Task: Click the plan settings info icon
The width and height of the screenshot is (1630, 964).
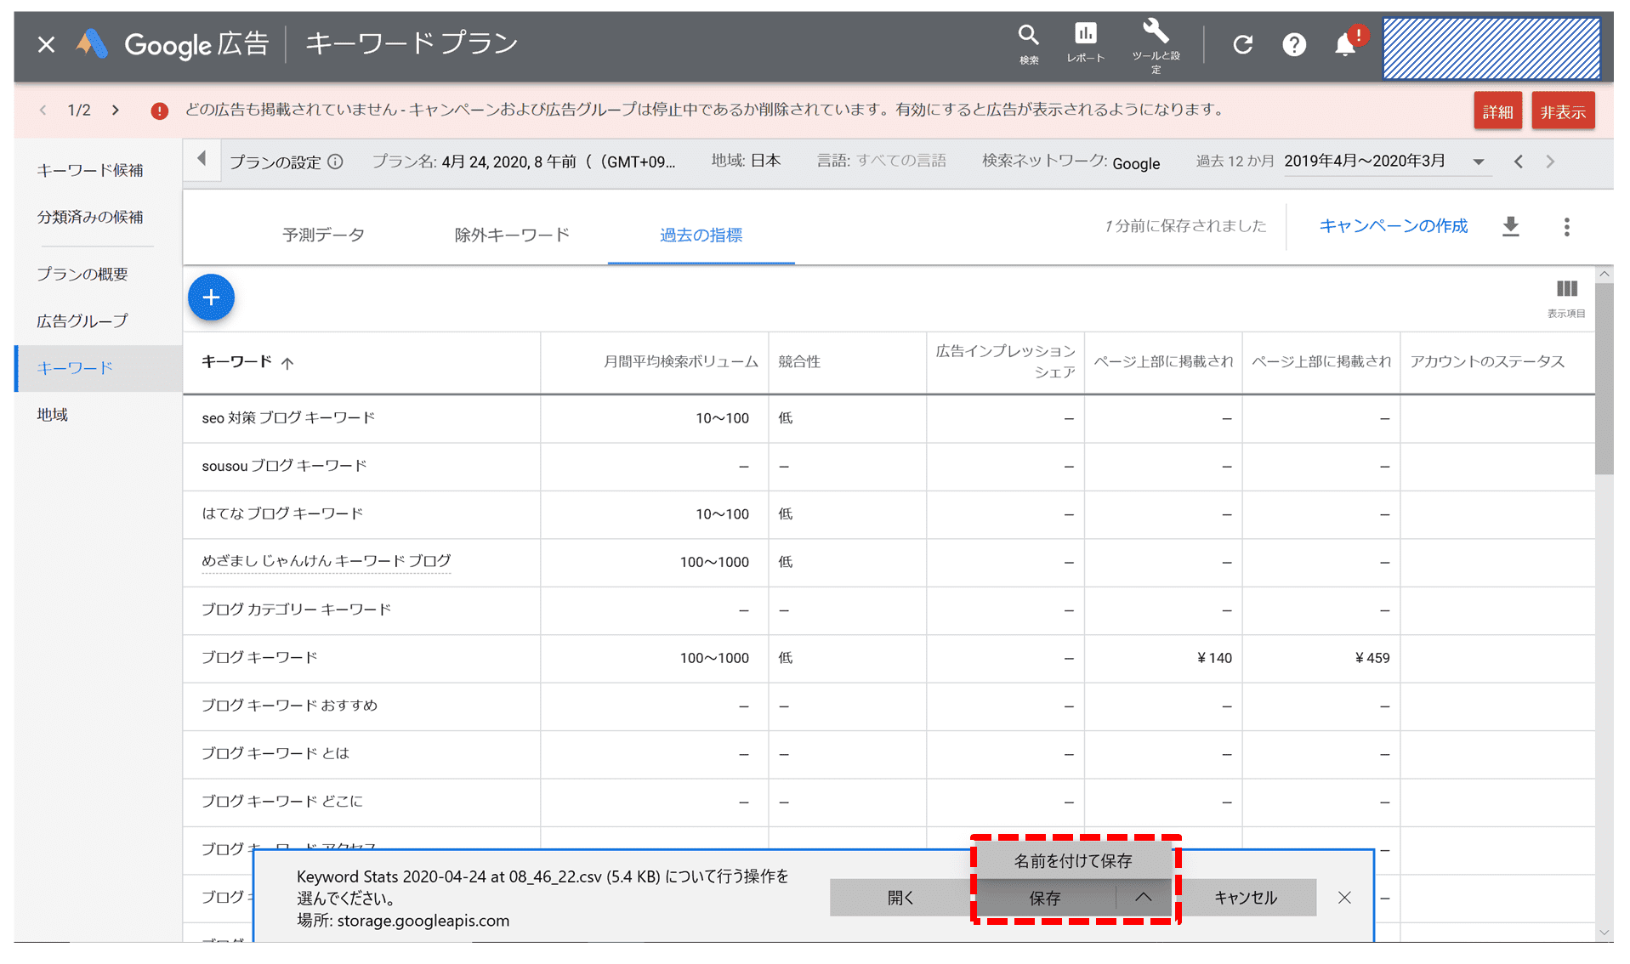Action: (336, 162)
